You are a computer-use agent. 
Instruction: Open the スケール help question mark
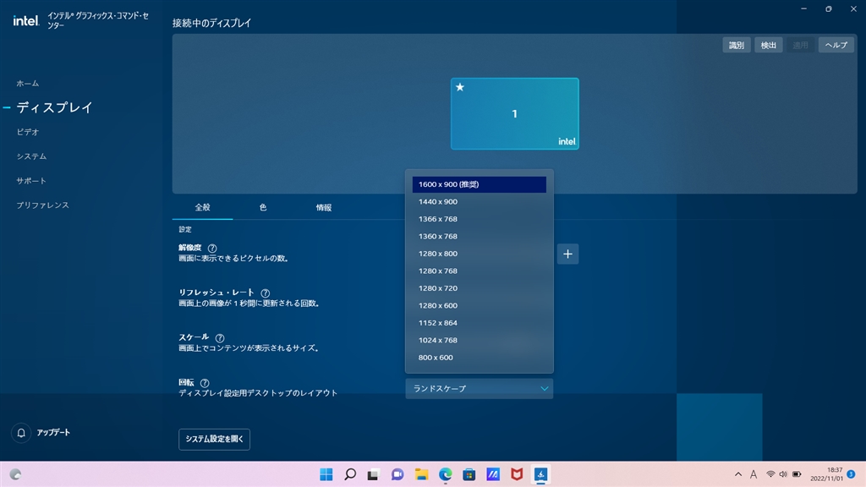[220, 338]
